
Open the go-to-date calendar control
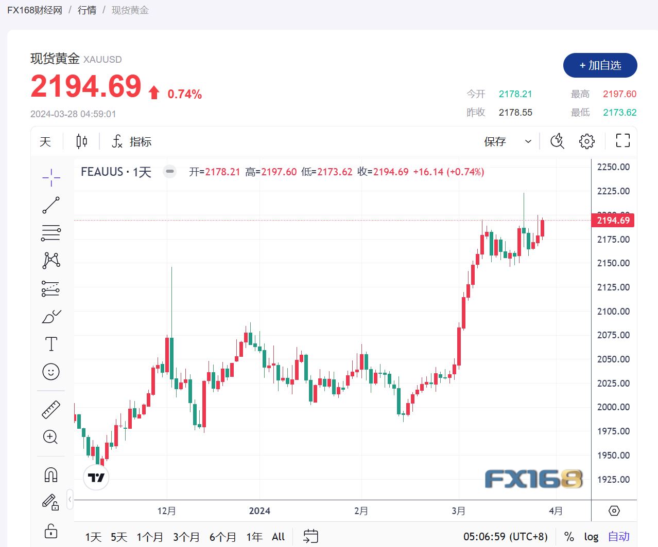point(311,536)
